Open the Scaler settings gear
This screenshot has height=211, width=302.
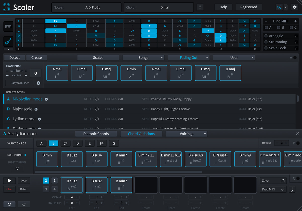[295, 7]
